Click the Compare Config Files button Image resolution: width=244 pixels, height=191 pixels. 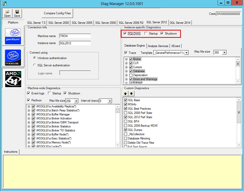pos(57,13)
